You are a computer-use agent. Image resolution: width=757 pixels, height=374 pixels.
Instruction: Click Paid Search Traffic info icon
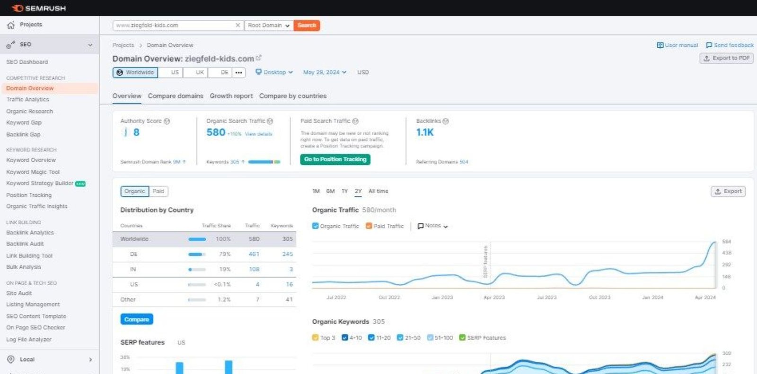[355, 121]
